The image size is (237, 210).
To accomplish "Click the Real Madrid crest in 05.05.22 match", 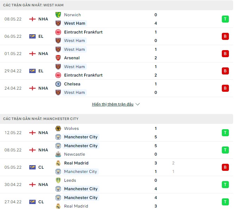I will (x=58, y=163).
